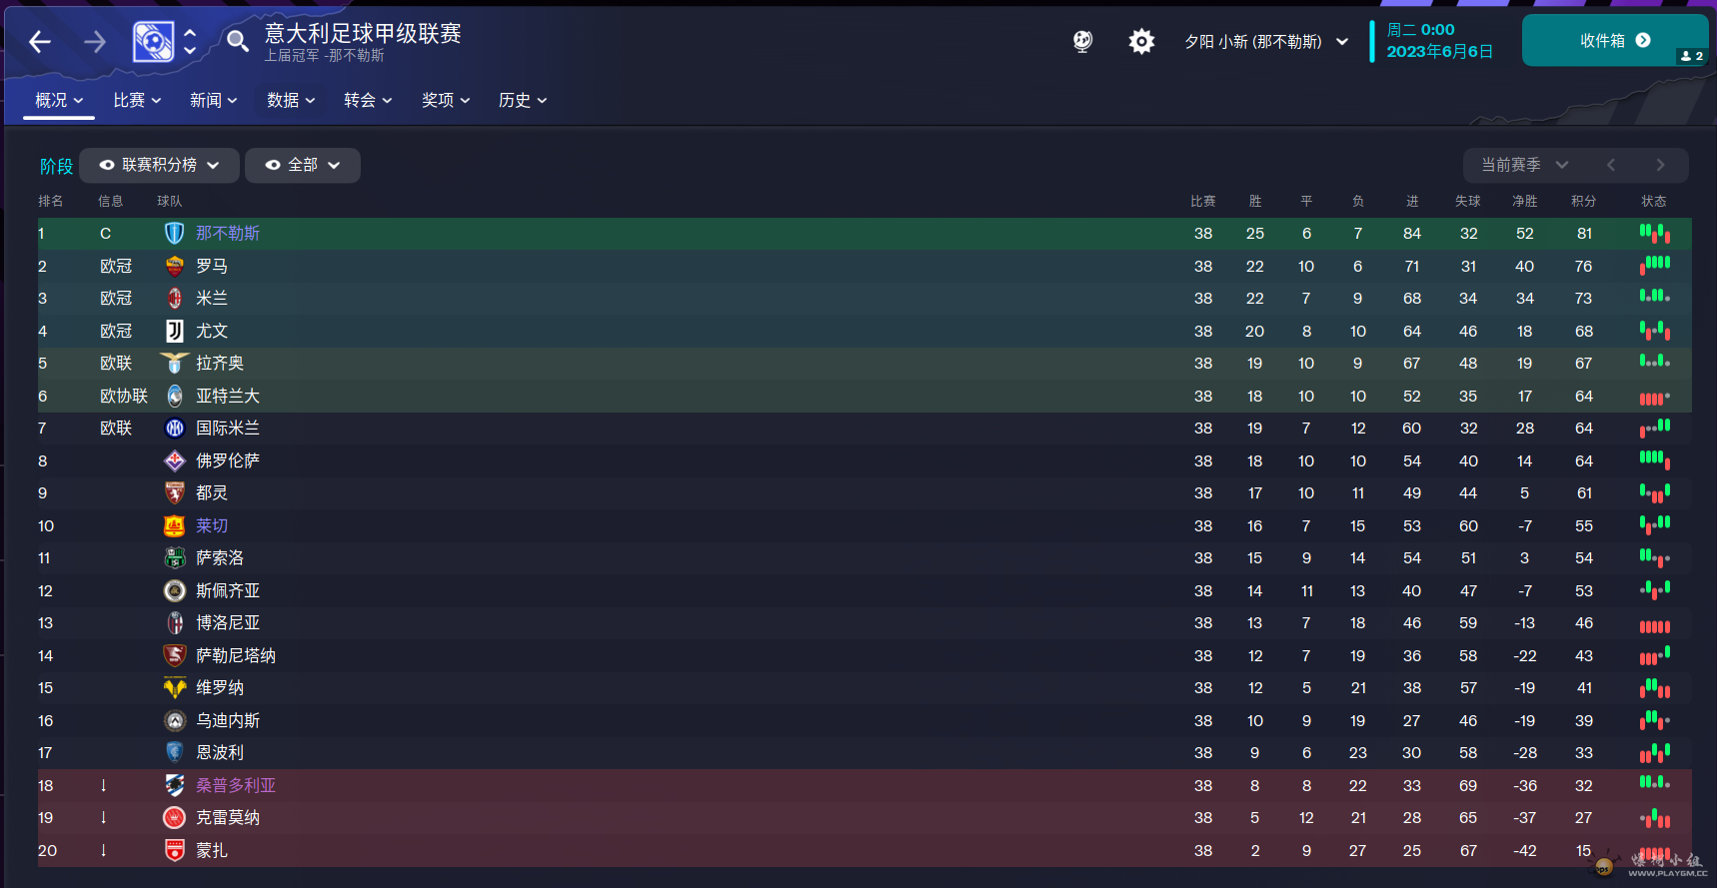This screenshot has height=888, width=1717.
Task: Open the Serie A league badge icon
Action: click(153, 42)
